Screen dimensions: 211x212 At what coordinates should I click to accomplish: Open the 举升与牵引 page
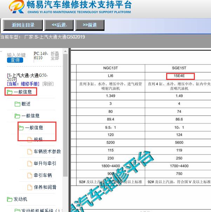(45, 163)
